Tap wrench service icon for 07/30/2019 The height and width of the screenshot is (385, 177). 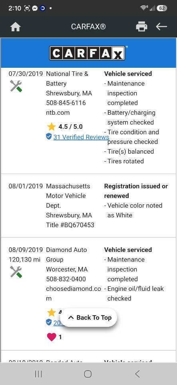coord(16,86)
